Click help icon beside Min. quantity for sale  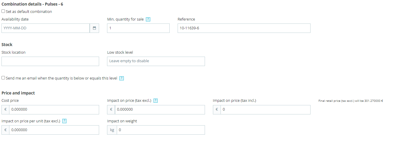pyautogui.click(x=148, y=19)
